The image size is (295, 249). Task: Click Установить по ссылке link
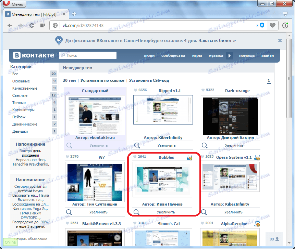coord(102,80)
